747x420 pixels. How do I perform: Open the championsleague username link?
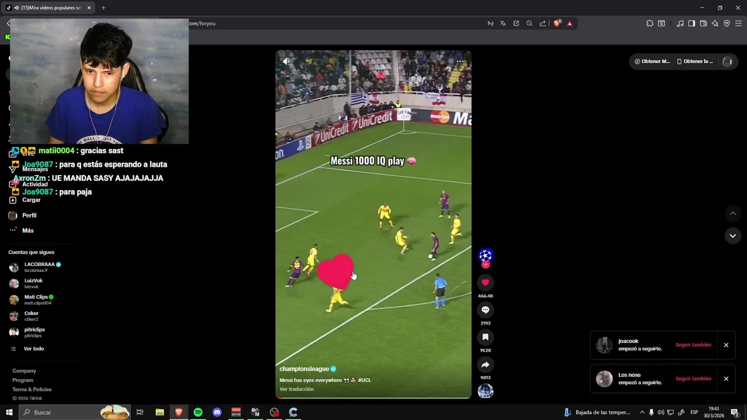point(304,369)
